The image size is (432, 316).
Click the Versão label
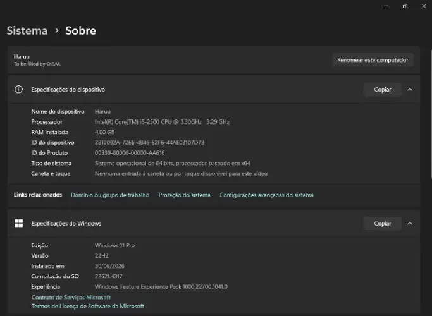pos(40,256)
